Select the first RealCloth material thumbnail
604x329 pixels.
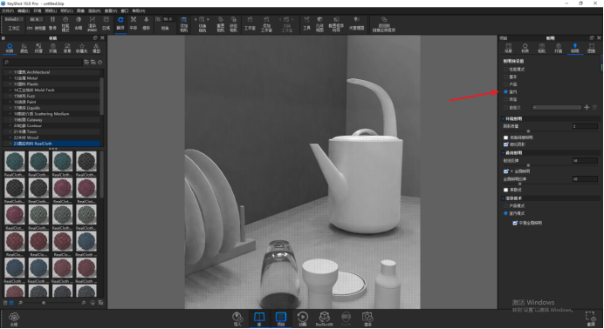[x=15, y=161]
